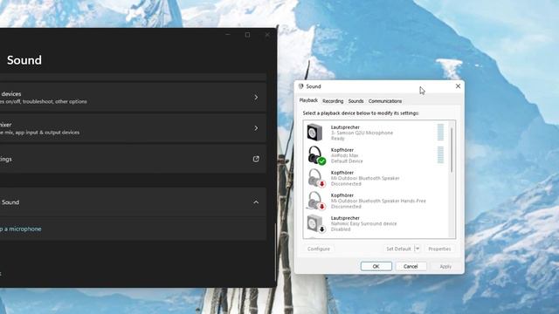Click Cancel in the Sound dialog
Image resolution: width=559 pixels, height=314 pixels.
(x=411, y=266)
